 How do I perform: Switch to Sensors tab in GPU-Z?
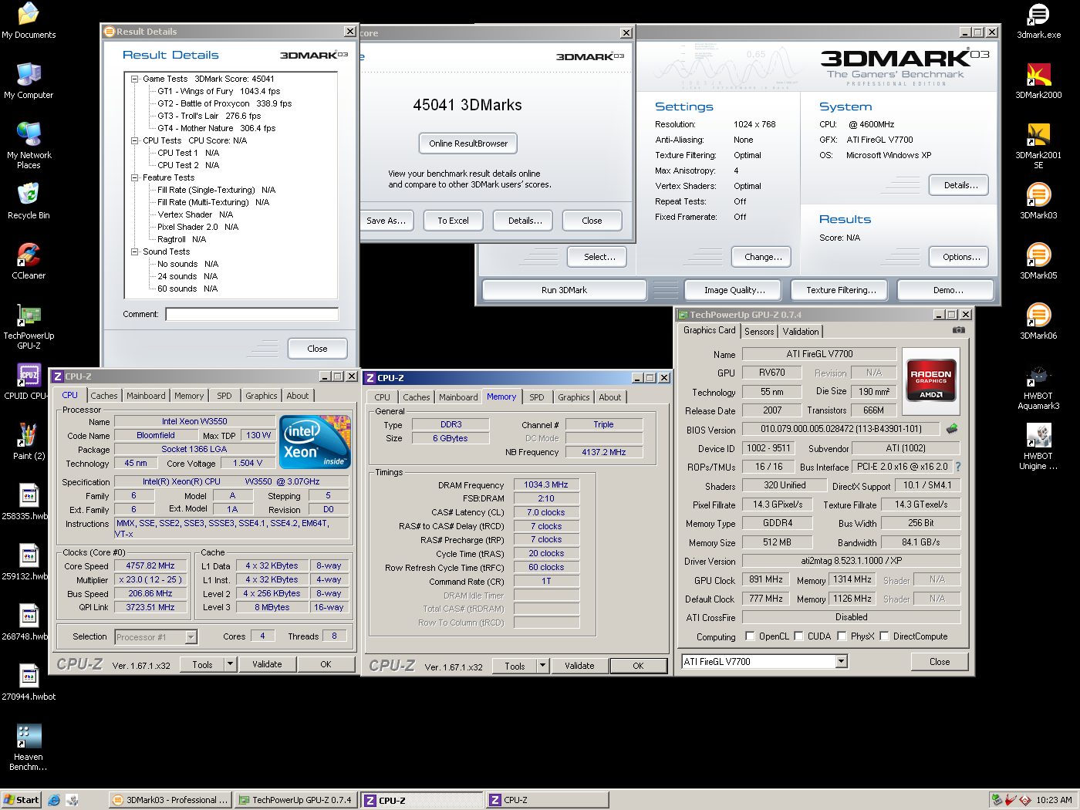759,332
